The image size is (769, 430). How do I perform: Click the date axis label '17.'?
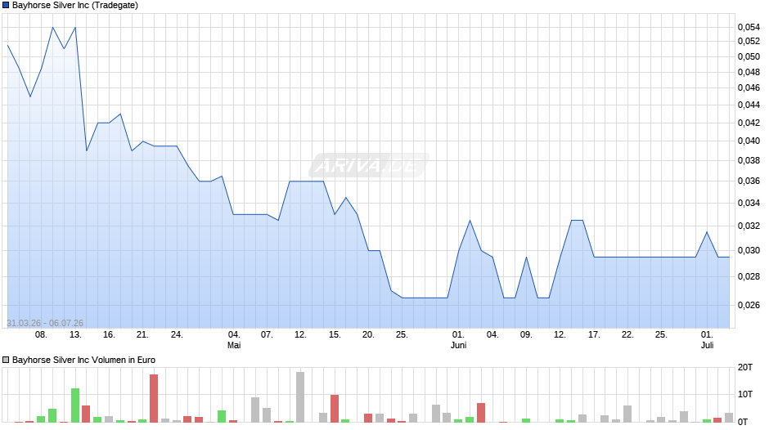coord(594,335)
